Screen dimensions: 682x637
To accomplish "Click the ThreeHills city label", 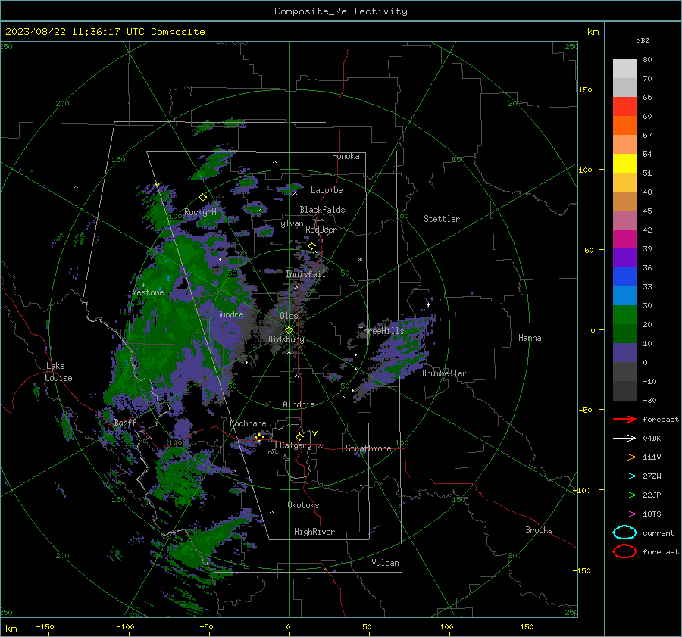I will [x=381, y=331].
